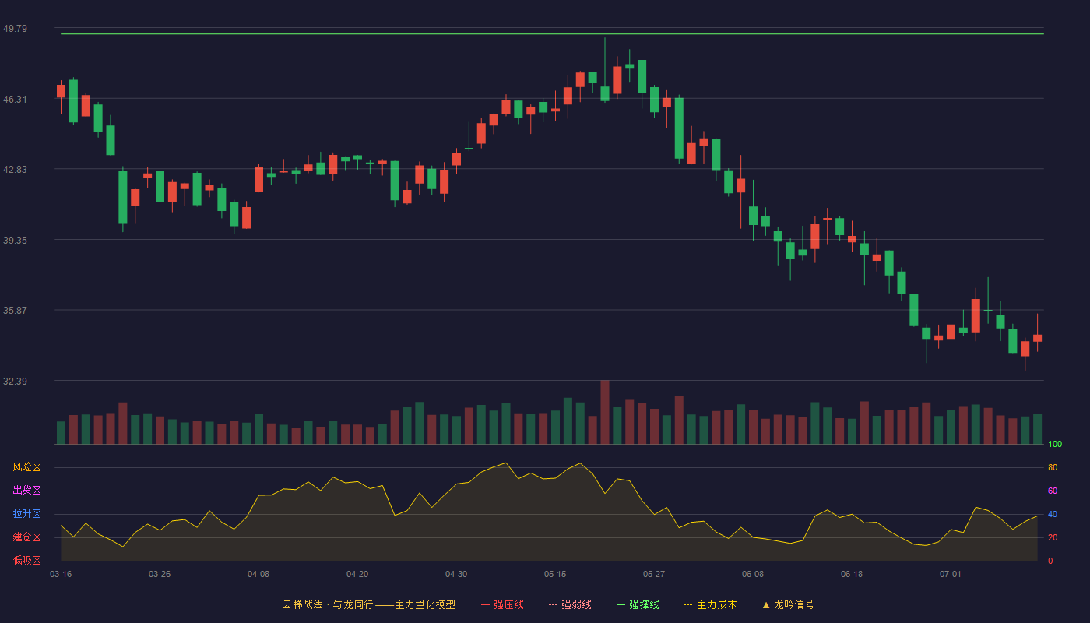Screen dimensions: 1090x623
Task: Select the 拉升区 zone label
Action: point(26,514)
